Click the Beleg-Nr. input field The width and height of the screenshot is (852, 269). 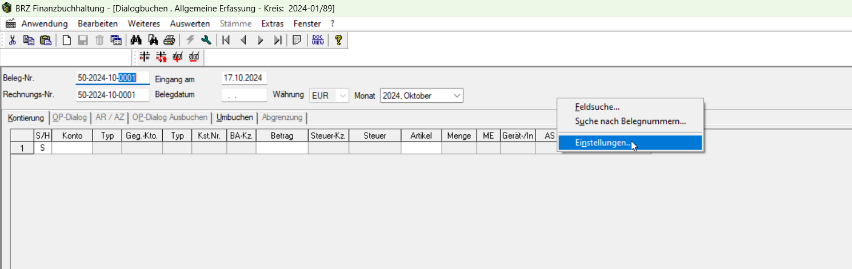pyautogui.click(x=113, y=78)
